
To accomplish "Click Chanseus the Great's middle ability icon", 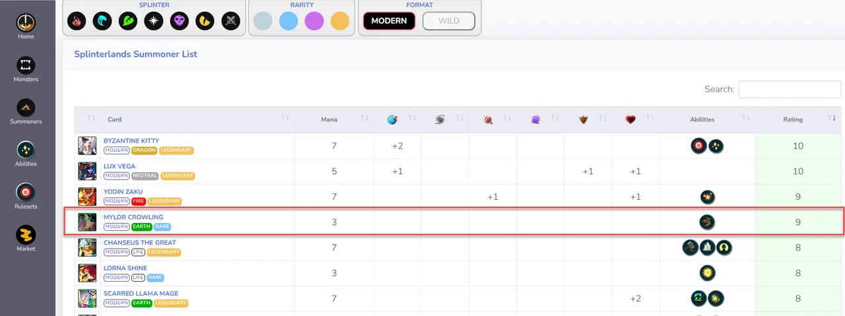I will pos(708,248).
